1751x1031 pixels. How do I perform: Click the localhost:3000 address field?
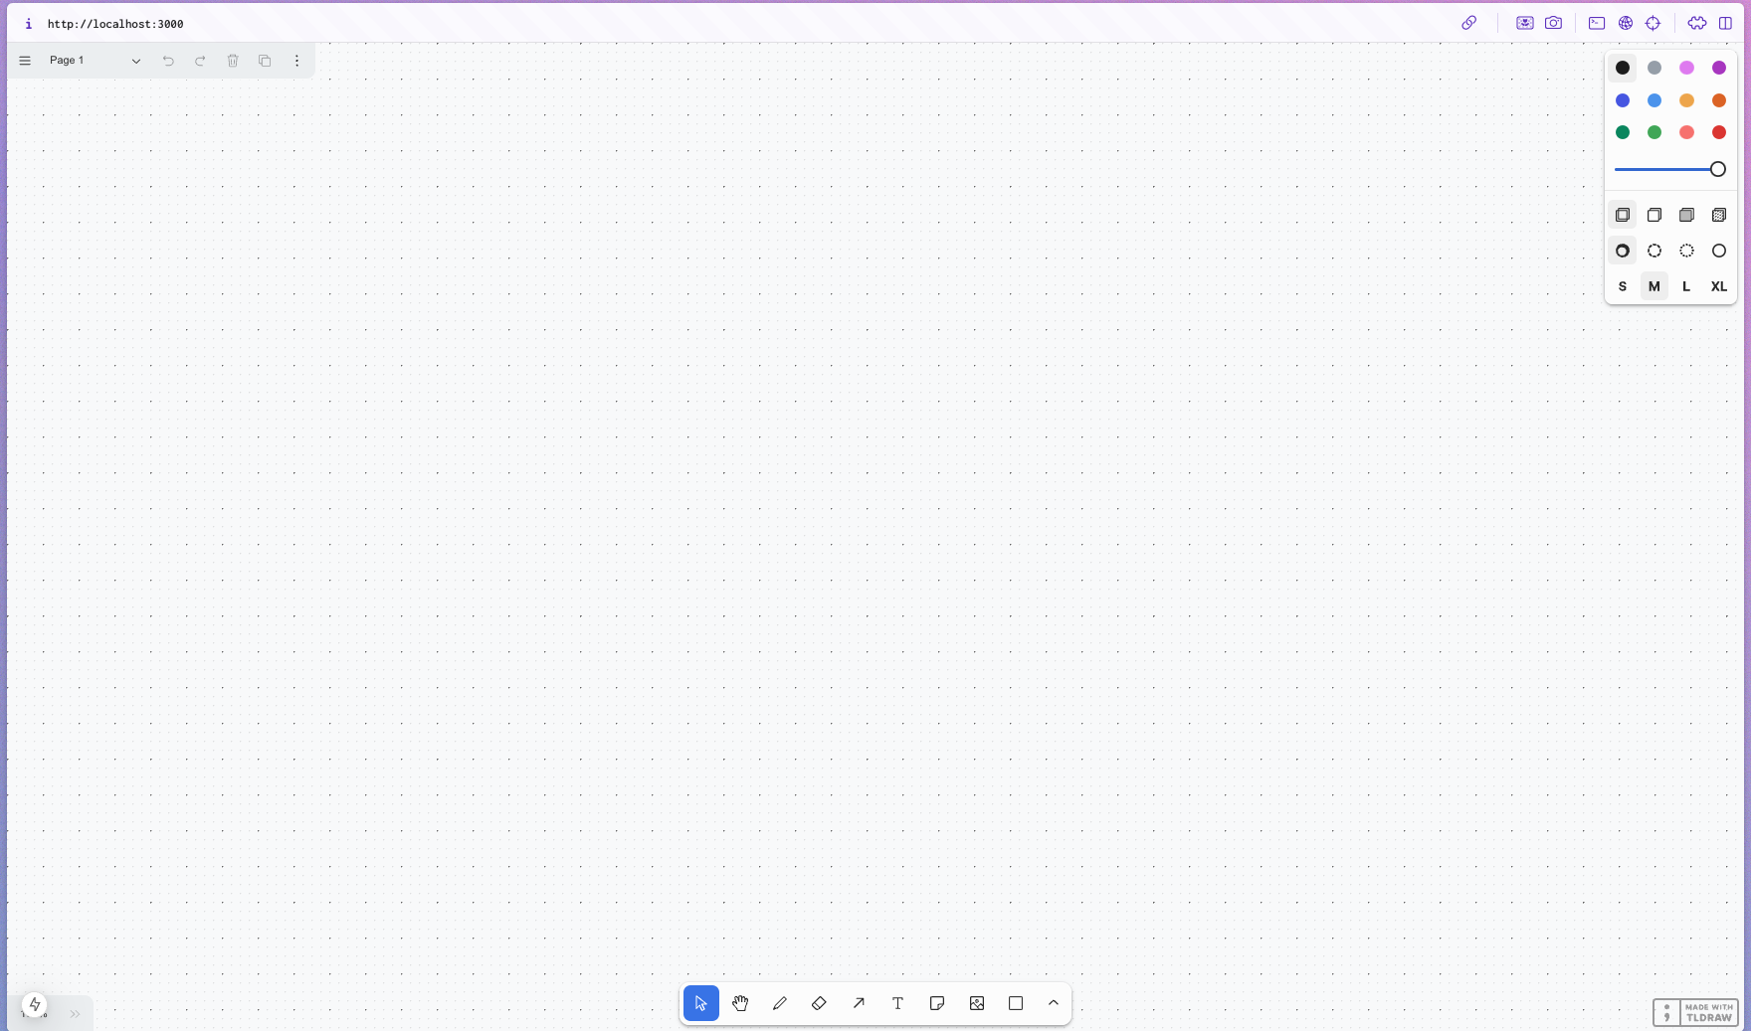[115, 24]
